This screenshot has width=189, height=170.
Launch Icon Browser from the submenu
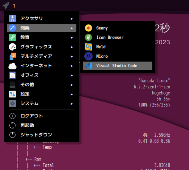118,37
